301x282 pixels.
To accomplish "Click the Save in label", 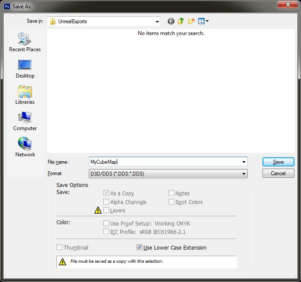I will (35, 21).
